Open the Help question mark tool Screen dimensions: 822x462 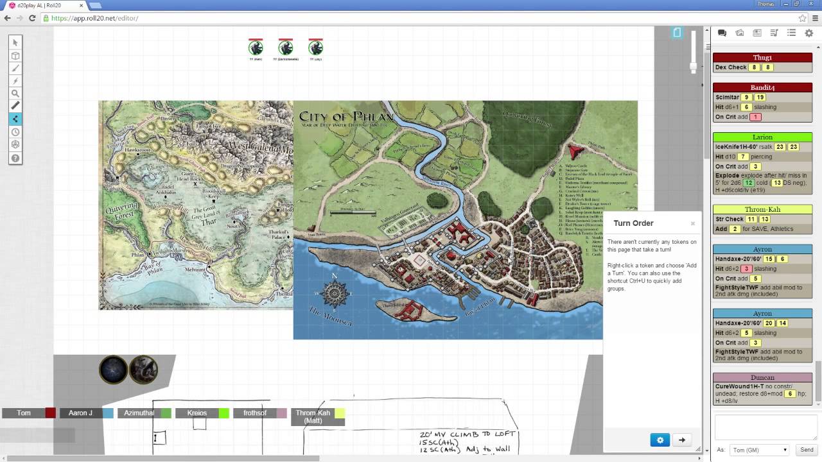(x=15, y=158)
